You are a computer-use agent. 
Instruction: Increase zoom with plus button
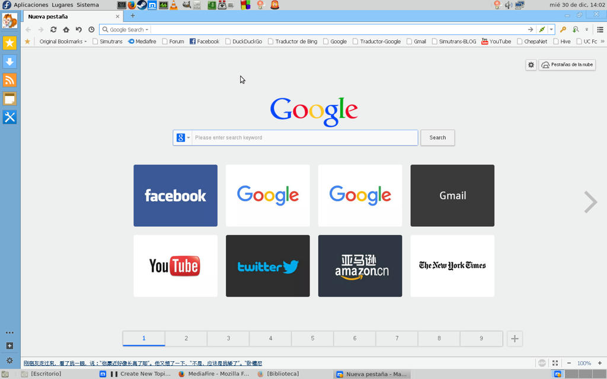(600, 363)
